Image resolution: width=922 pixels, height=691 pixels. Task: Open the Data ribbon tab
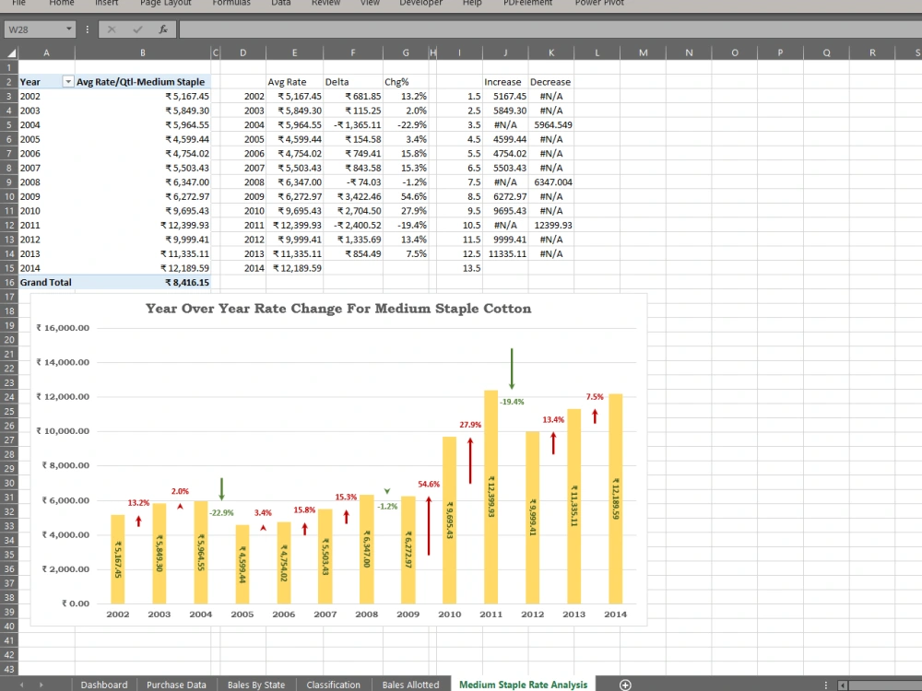280,3
